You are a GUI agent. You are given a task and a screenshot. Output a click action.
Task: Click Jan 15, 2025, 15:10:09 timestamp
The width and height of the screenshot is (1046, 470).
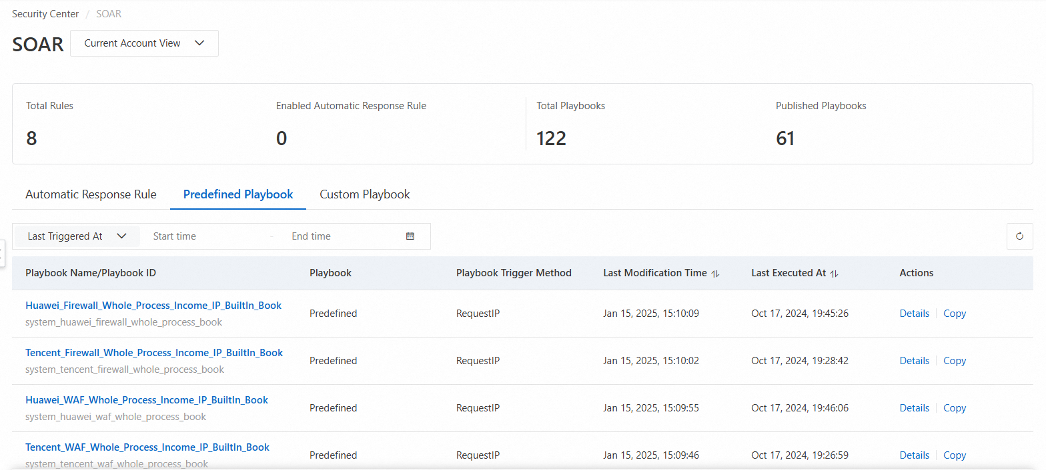click(651, 314)
